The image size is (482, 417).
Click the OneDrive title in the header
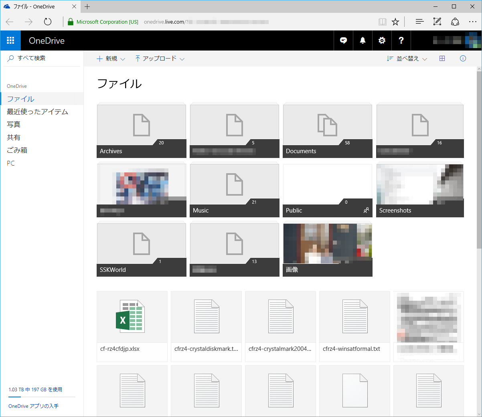tap(47, 40)
